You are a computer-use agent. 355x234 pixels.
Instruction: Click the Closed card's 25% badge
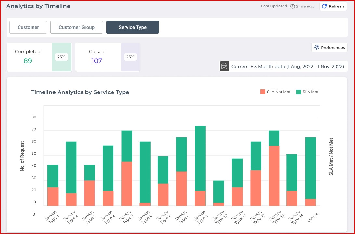coord(130,57)
